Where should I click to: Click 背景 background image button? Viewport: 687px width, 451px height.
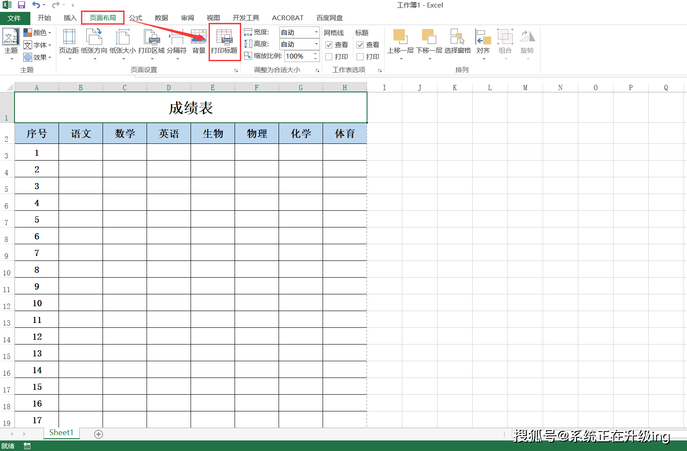pos(199,42)
